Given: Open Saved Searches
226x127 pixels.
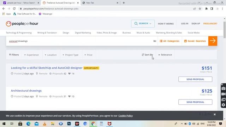Looking at the screenshot, I should point(195,41).
